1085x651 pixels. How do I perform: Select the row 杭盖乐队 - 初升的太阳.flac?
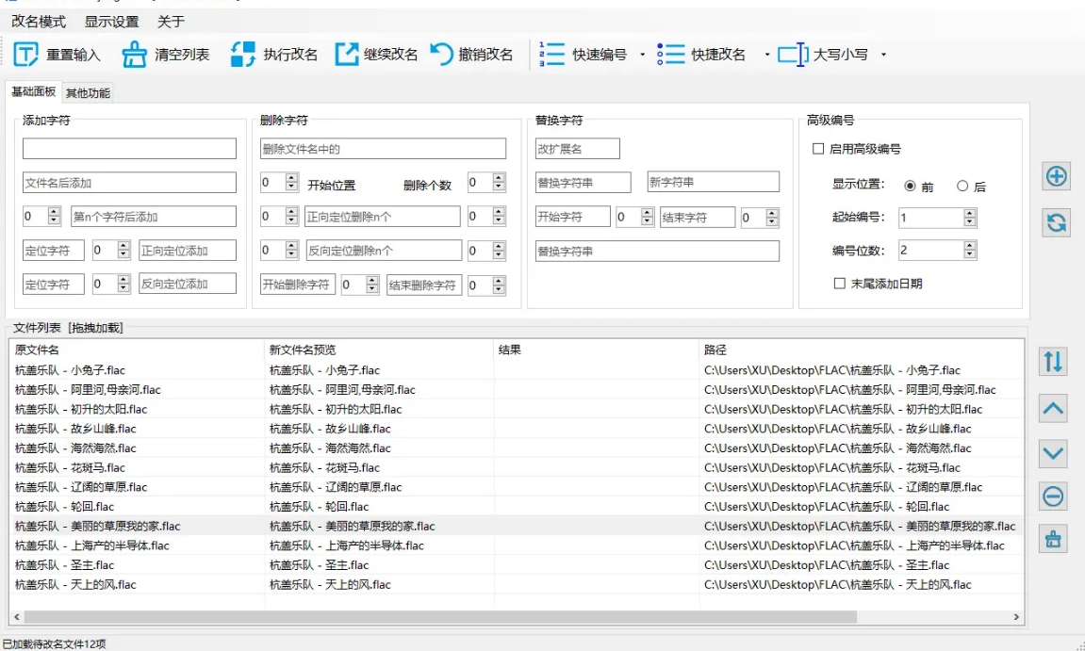[517, 409]
